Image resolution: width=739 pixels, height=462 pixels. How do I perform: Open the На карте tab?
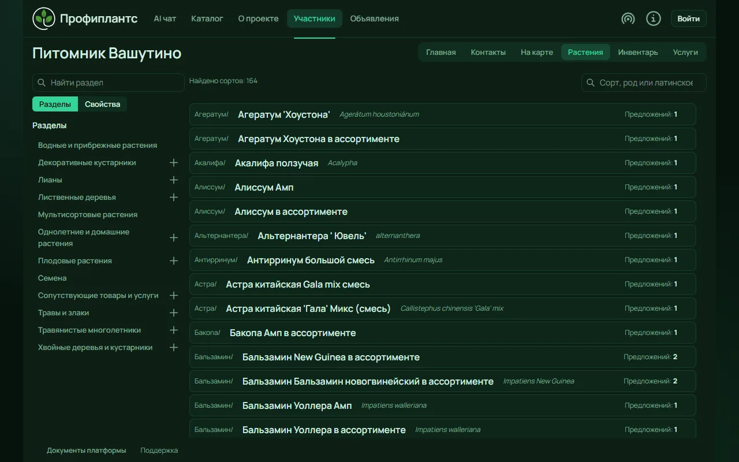point(537,52)
